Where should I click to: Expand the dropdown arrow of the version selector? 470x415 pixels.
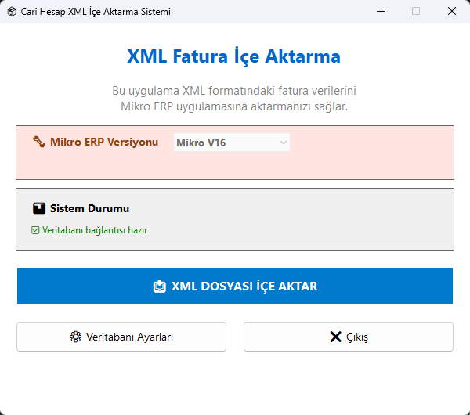pos(283,143)
